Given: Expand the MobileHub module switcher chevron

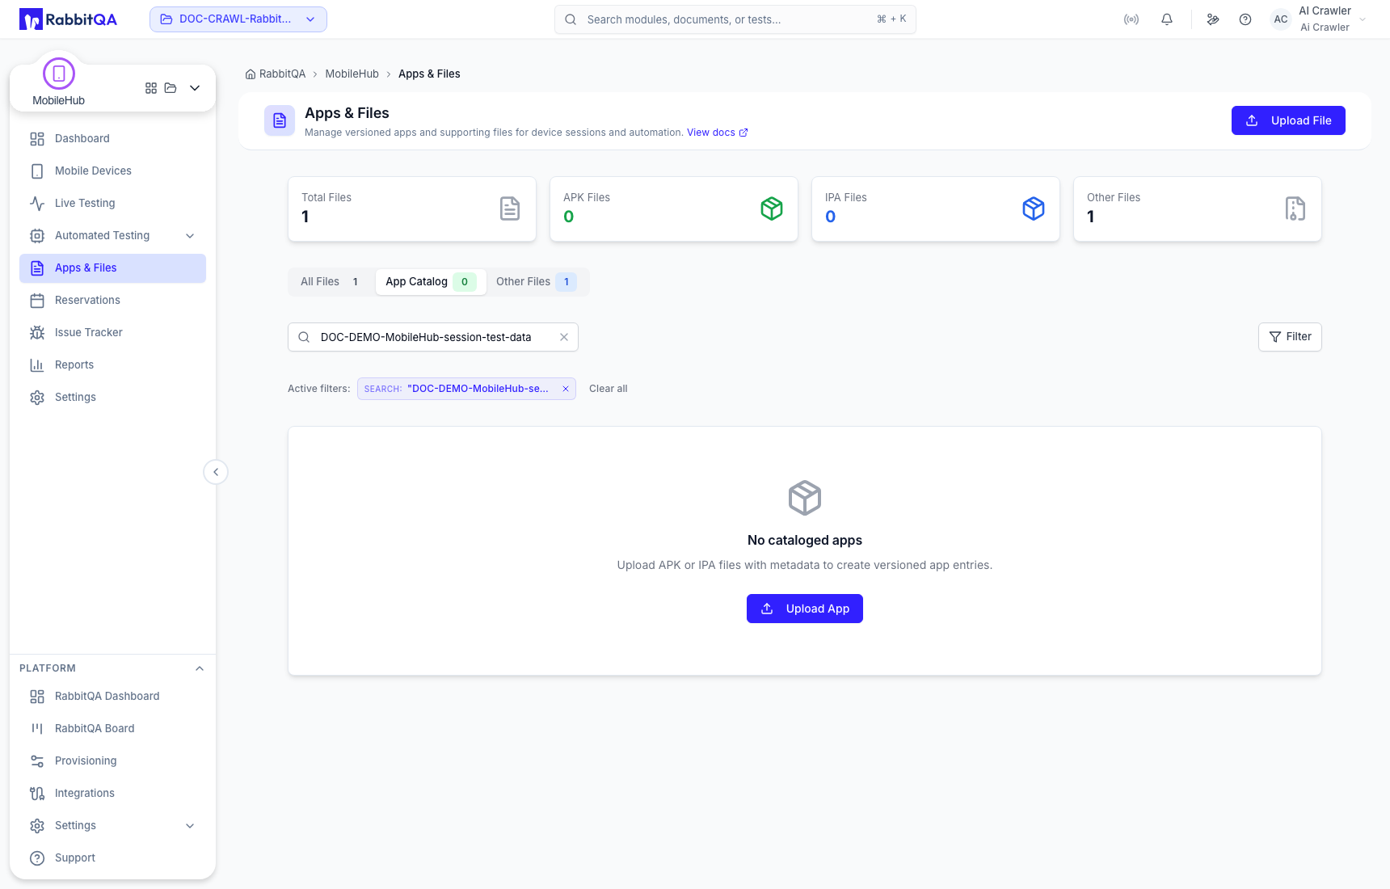Looking at the screenshot, I should coord(195,88).
